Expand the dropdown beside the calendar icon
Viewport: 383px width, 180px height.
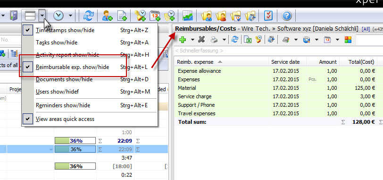pos(337,40)
